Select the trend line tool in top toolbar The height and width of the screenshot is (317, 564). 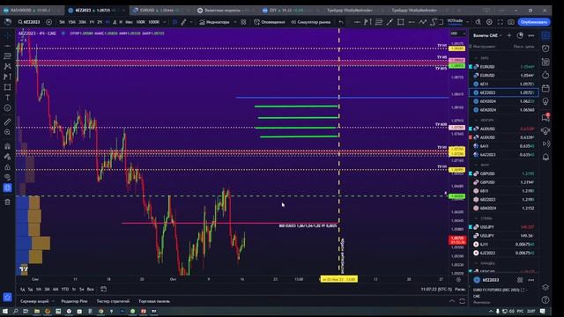click(390, 22)
